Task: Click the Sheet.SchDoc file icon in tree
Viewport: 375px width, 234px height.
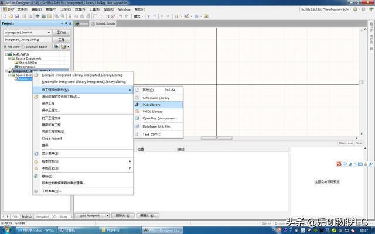Action: (x=16, y=63)
